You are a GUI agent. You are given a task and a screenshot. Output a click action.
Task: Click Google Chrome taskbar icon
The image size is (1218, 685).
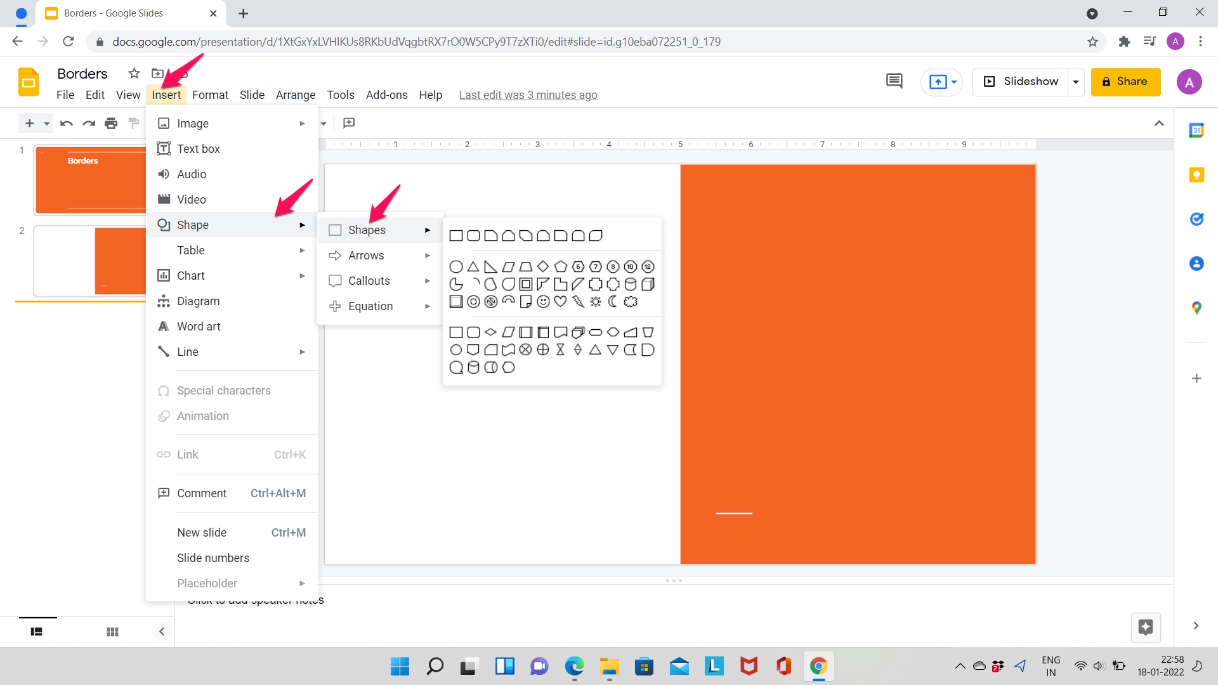pos(818,667)
